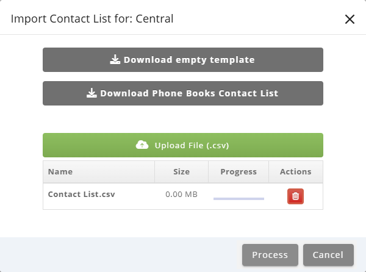
Task: Click the download icon beside Phone Books Contact List
Action: click(91, 93)
